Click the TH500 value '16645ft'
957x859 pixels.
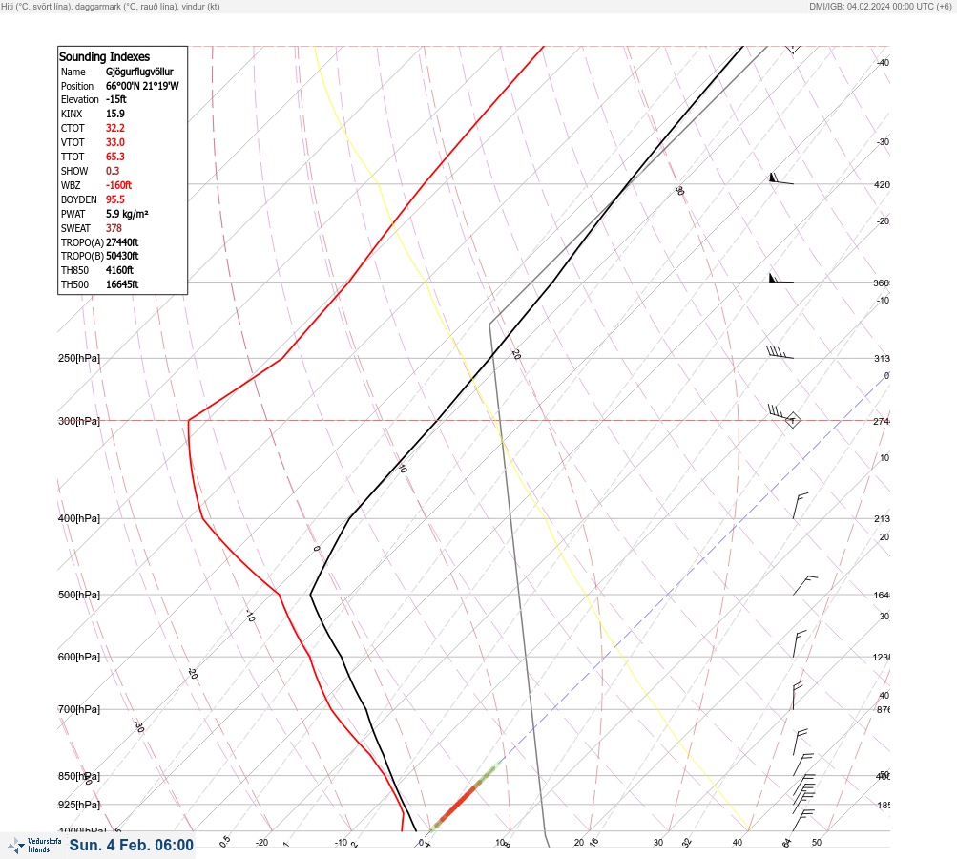click(x=123, y=284)
